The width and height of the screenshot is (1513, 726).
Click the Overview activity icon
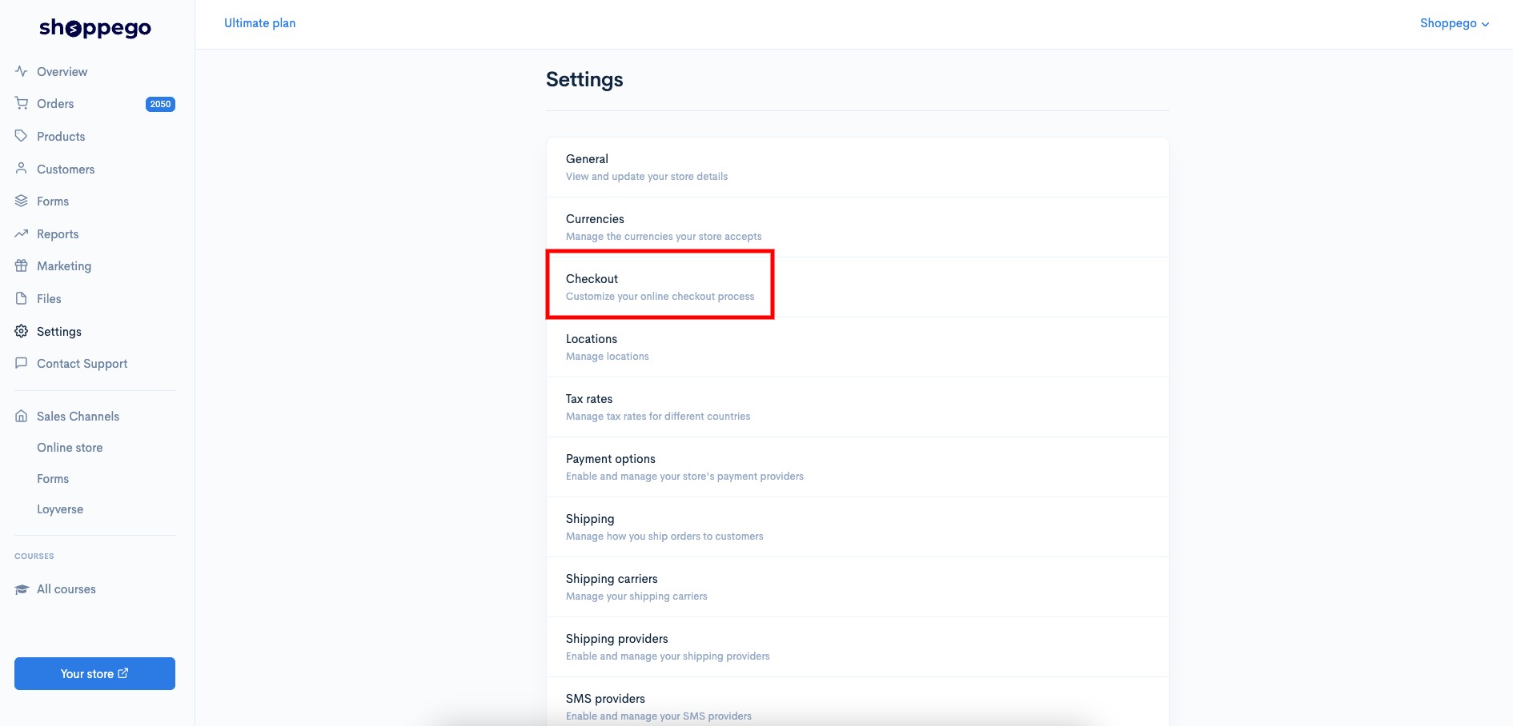(22, 71)
